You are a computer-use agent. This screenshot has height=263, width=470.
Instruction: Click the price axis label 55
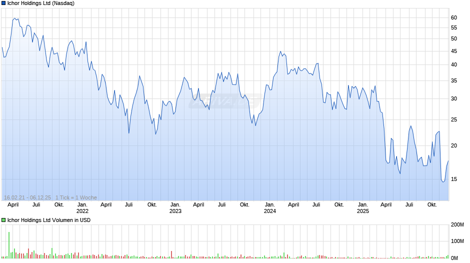[454, 28]
